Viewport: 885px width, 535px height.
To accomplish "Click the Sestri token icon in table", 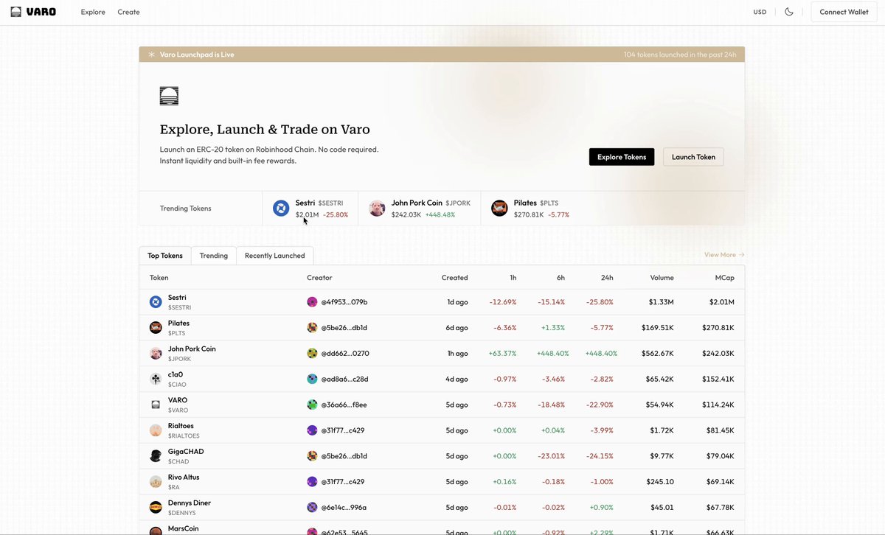I will (156, 302).
